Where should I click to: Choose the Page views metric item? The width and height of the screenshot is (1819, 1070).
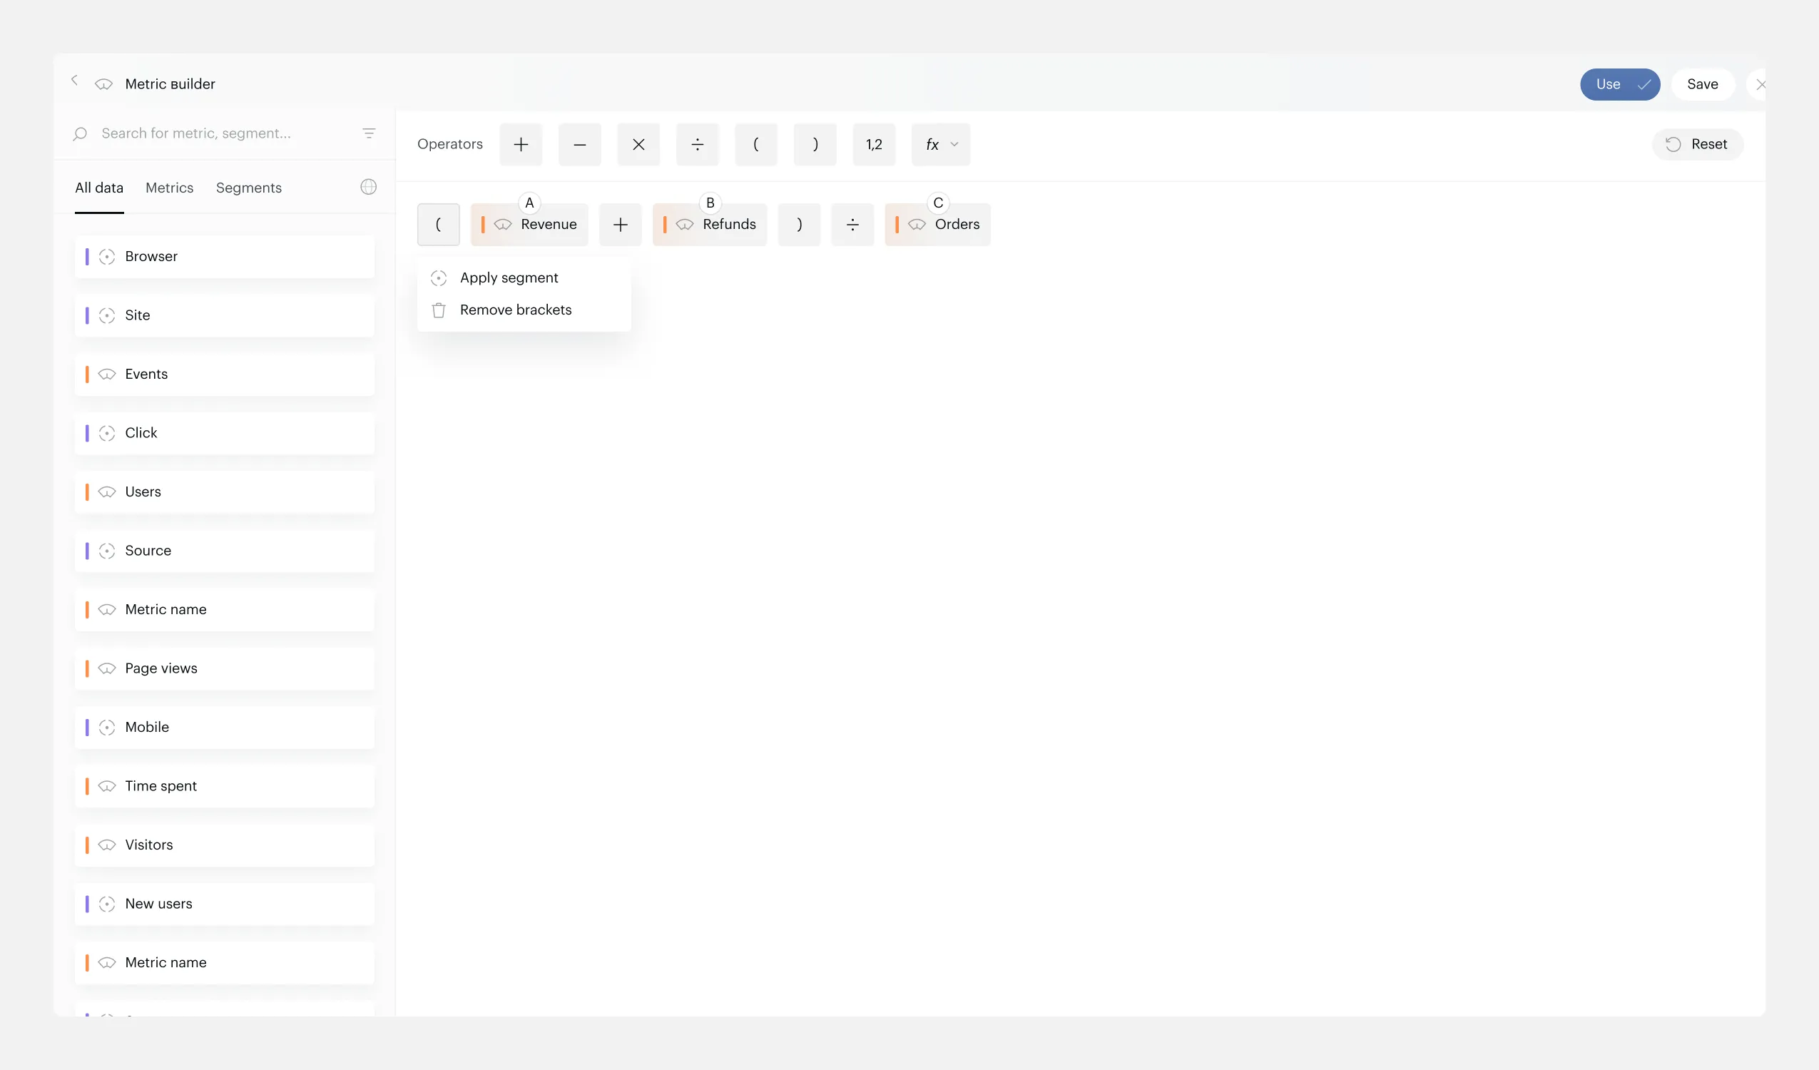click(225, 668)
